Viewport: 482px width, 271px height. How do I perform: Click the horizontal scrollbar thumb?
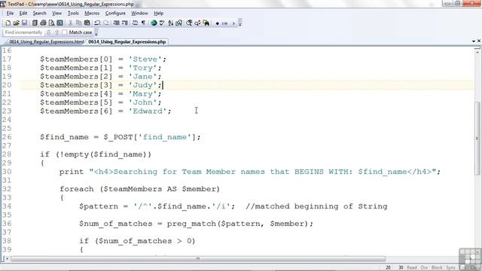point(198,259)
